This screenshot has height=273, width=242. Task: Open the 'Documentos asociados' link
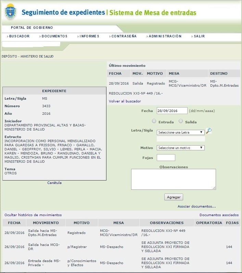coord(219,215)
